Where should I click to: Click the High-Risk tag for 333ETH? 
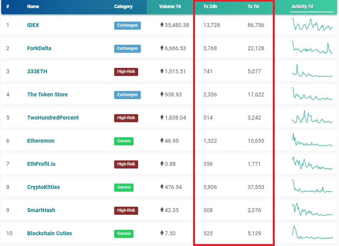point(126,71)
